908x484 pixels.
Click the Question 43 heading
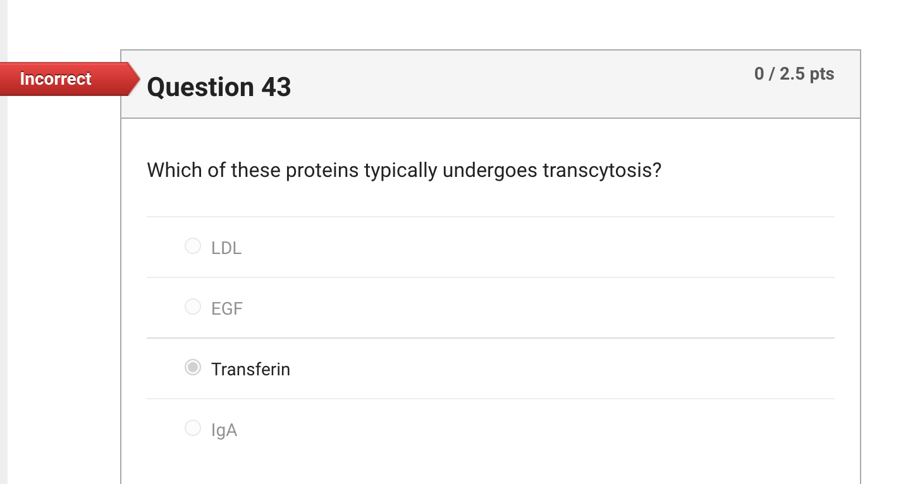click(x=219, y=87)
